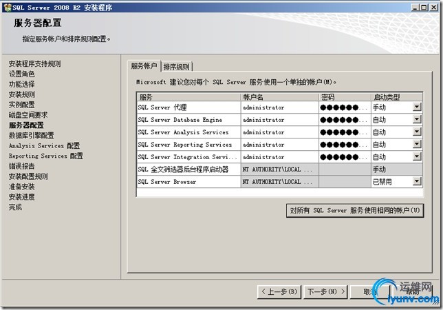Click the 服务 column header
This screenshot has width=443, height=310.
click(x=188, y=97)
